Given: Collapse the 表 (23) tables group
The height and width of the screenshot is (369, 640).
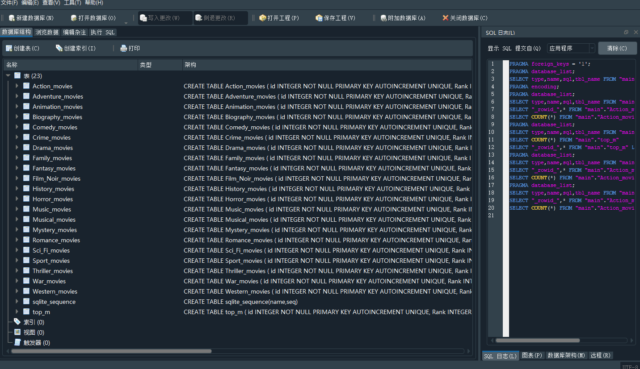Looking at the screenshot, I should [8, 76].
